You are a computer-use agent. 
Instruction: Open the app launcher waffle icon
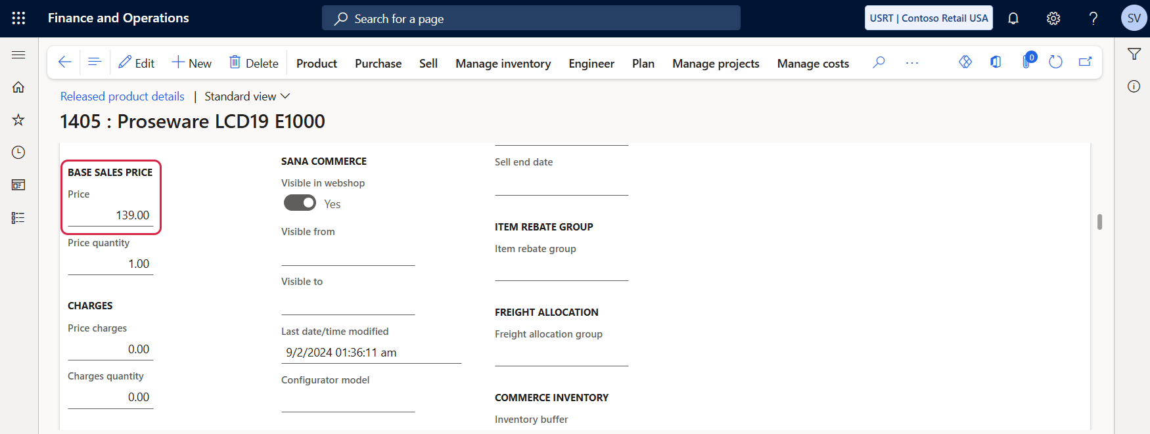(x=18, y=18)
